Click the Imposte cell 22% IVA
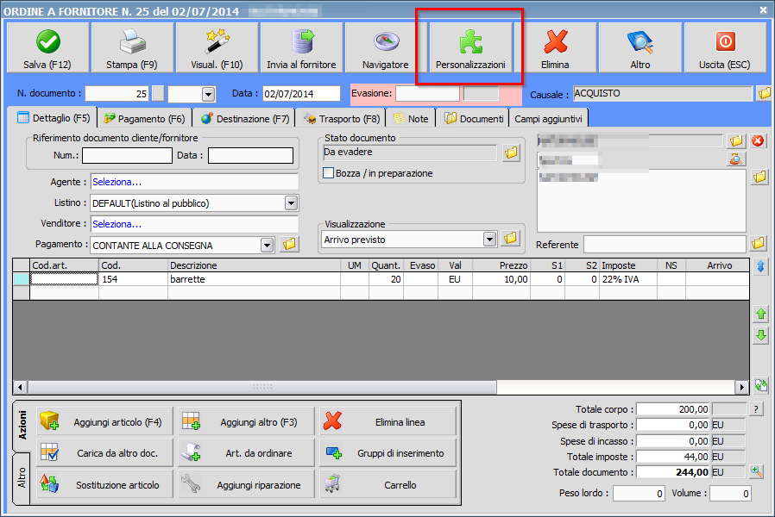 (x=627, y=279)
